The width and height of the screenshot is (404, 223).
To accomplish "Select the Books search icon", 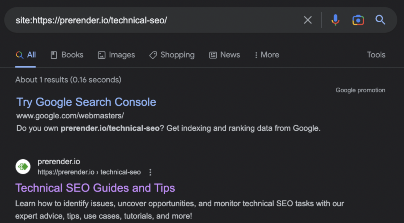I will [x=54, y=55].
